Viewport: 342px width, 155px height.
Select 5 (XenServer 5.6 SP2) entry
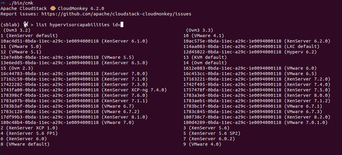coord(212,133)
